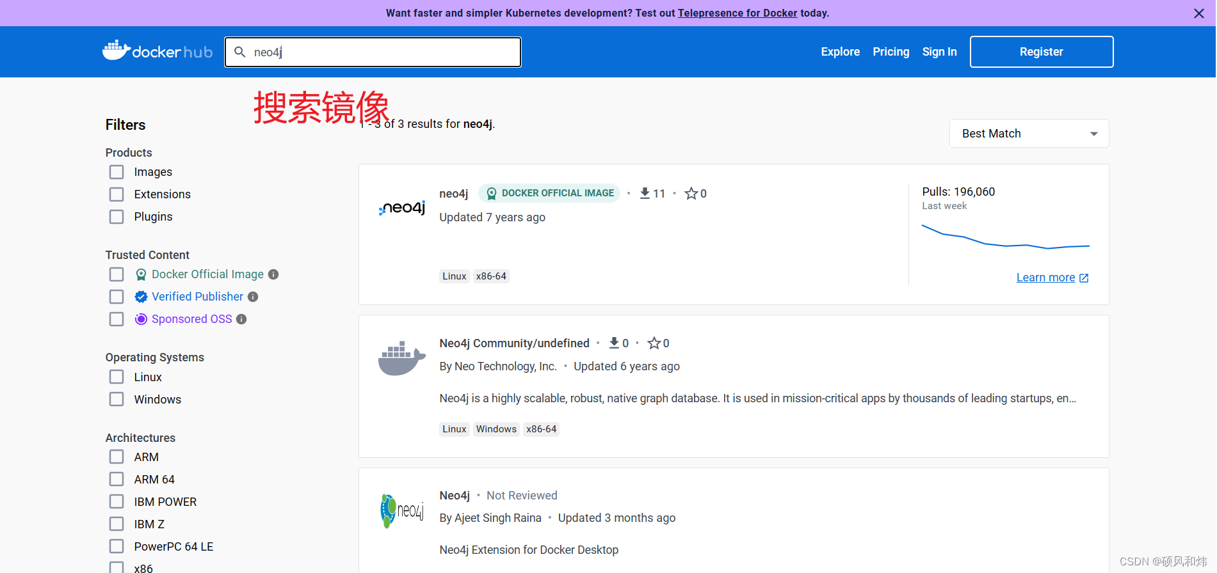Click 'Not Reviewed' label on Neo4j extension
The image size is (1217, 573).
pyautogui.click(x=522, y=496)
